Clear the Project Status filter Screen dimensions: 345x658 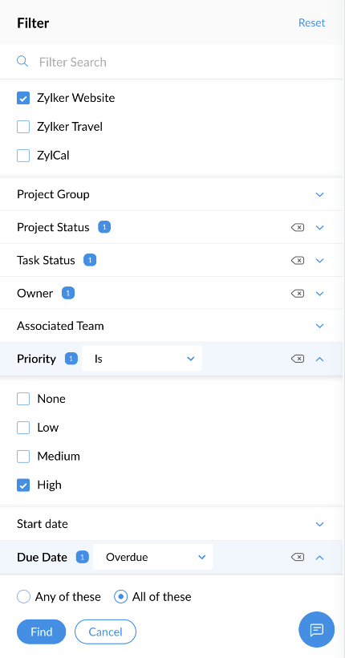298,227
